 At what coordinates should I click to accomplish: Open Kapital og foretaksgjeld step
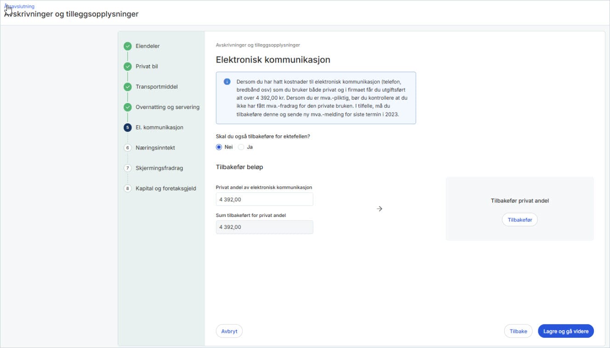pyautogui.click(x=165, y=188)
